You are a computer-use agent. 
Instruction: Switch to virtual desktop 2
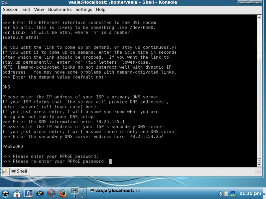point(82,190)
